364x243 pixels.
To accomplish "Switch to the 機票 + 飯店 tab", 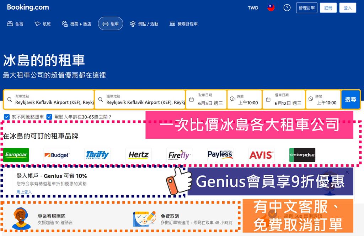I will [77, 24].
